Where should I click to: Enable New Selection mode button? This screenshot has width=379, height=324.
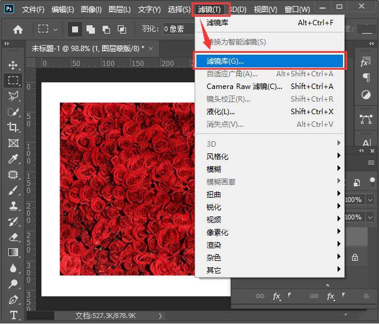tap(75, 29)
